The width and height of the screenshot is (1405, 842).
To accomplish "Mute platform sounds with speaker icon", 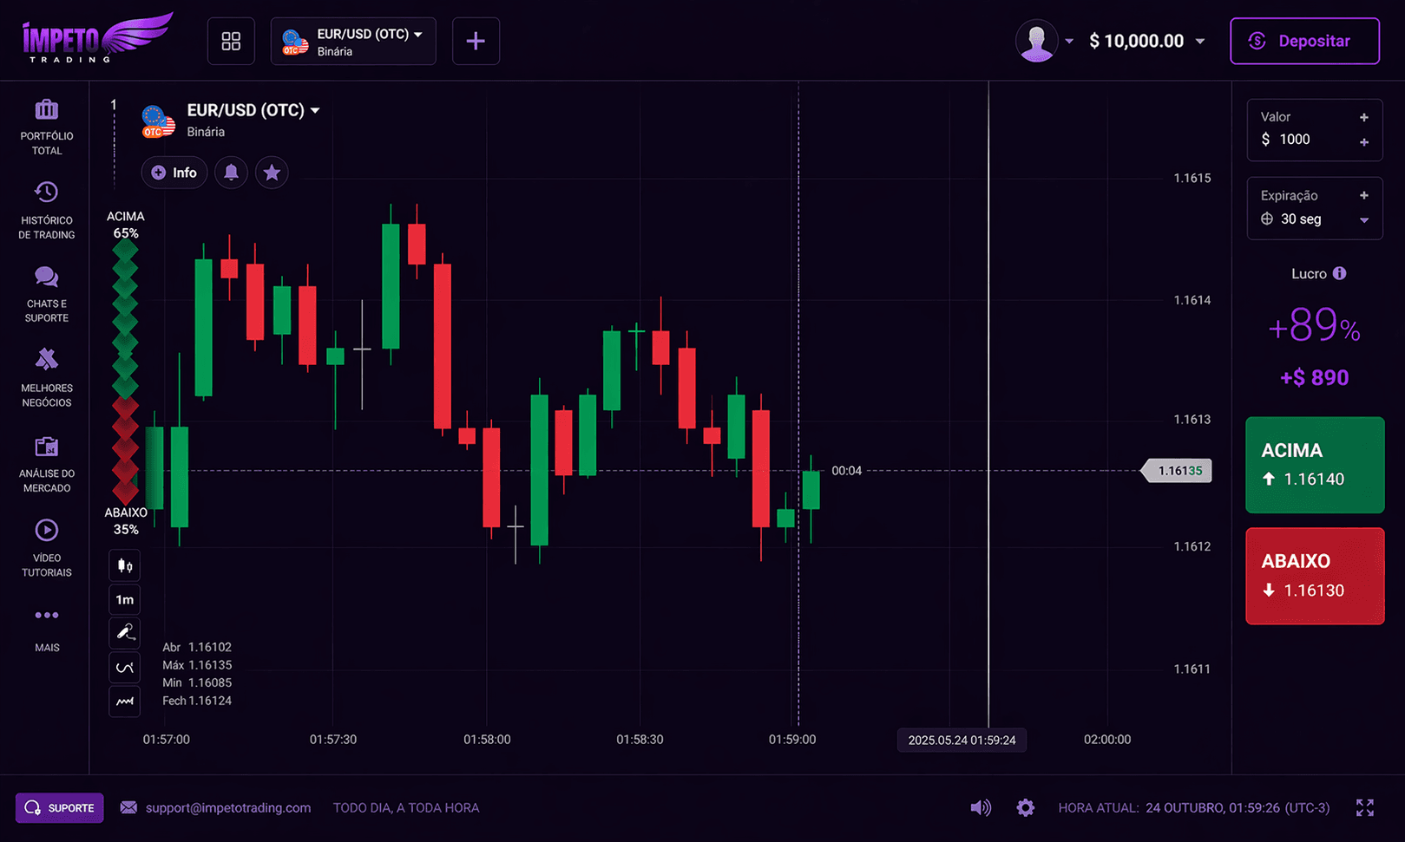I will point(981,807).
